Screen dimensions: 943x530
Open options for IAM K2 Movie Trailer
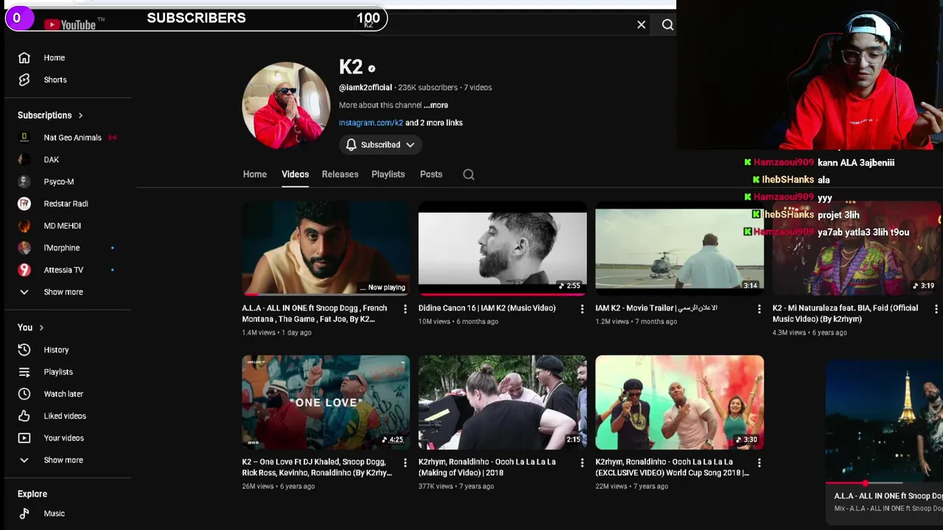pyautogui.click(x=759, y=309)
